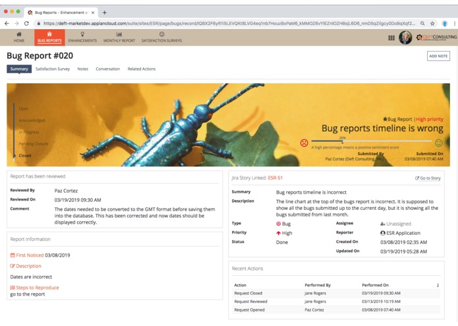
Task: Close the Bug Reports browser tab
Action: tap(93, 13)
